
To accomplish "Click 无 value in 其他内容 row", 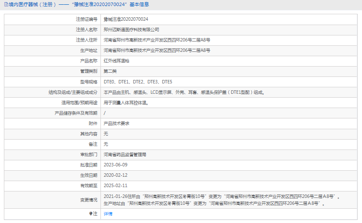I will (106, 134).
